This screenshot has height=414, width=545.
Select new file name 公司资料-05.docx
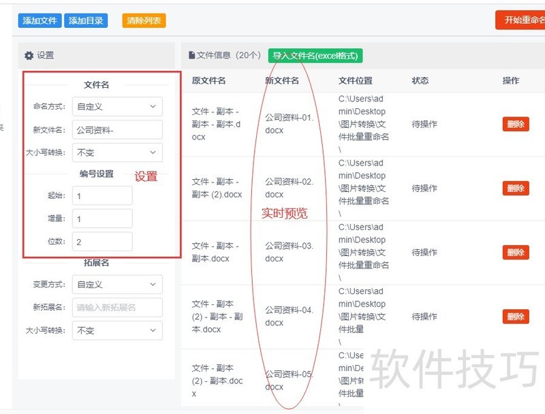click(289, 381)
